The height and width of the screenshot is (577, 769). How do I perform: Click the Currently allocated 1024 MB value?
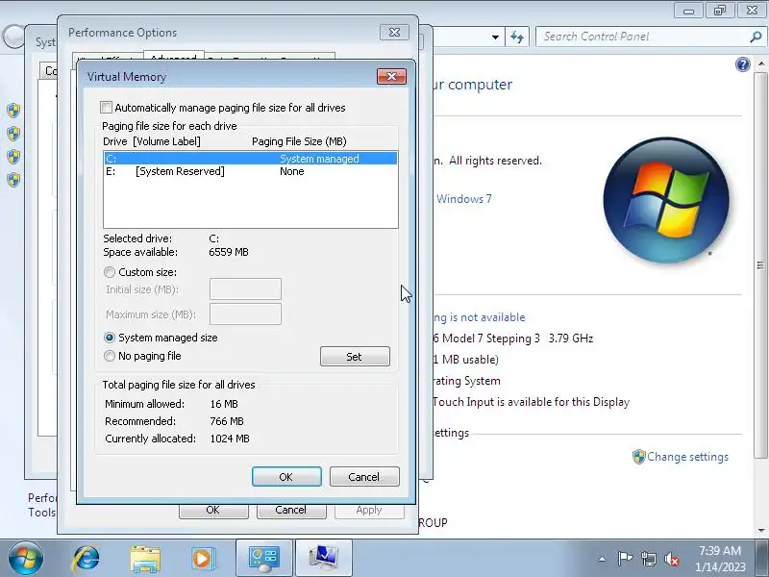point(230,439)
